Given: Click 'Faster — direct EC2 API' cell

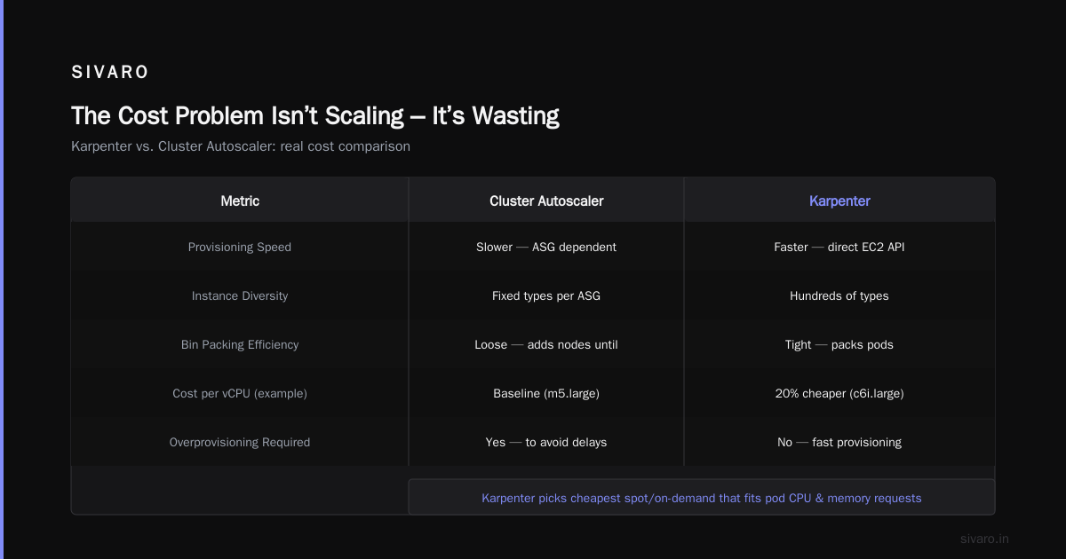Looking at the screenshot, I should pos(839,247).
